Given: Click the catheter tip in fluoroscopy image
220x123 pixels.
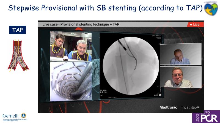Looking at the screenshot, I should coord(123,49).
